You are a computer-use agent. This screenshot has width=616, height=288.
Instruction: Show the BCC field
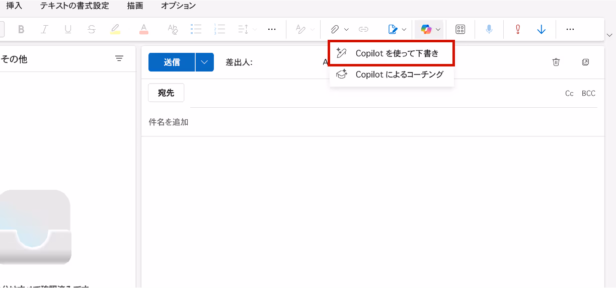click(588, 94)
